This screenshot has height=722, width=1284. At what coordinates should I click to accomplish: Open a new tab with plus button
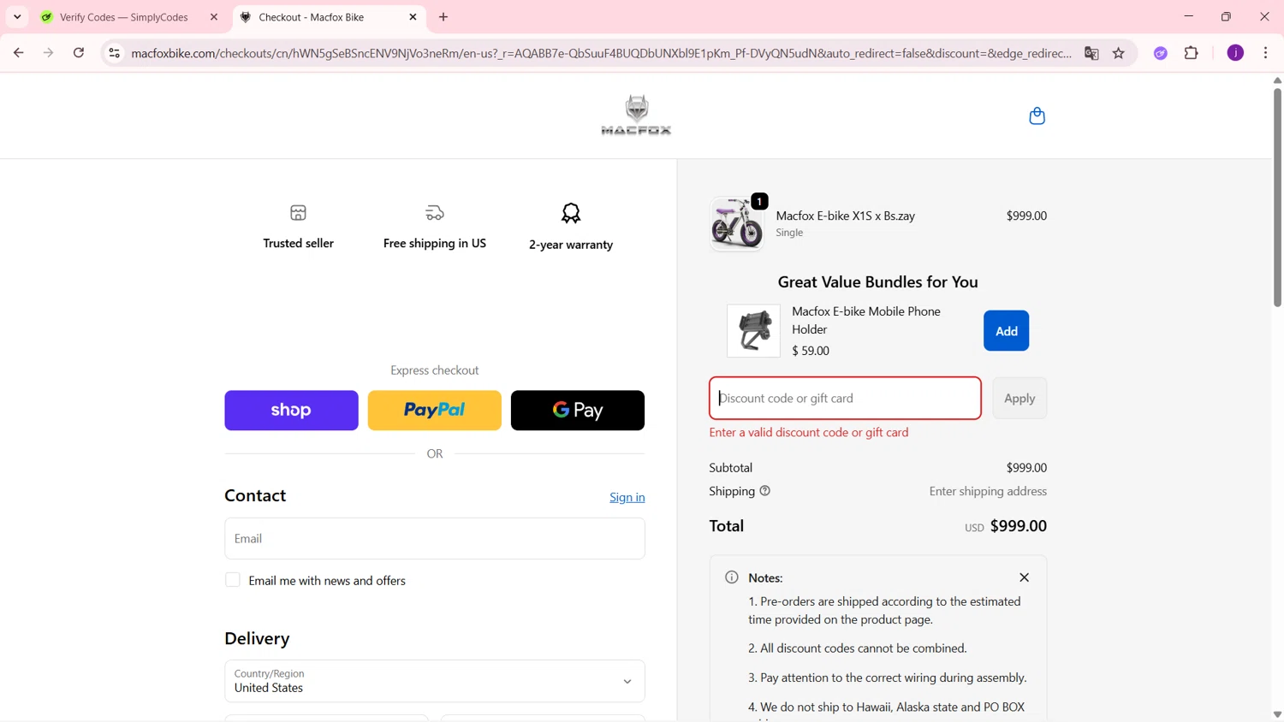(443, 17)
